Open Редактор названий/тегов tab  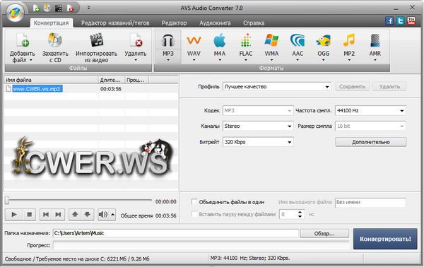pyautogui.click(x=115, y=23)
